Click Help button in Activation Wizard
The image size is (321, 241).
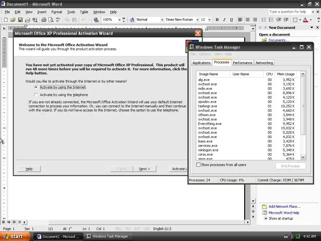[x=29, y=169]
